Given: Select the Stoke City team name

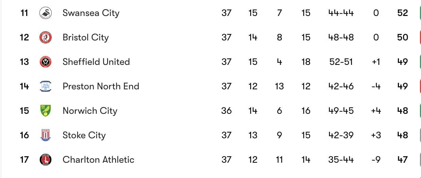Looking at the screenshot, I should pos(84,136).
